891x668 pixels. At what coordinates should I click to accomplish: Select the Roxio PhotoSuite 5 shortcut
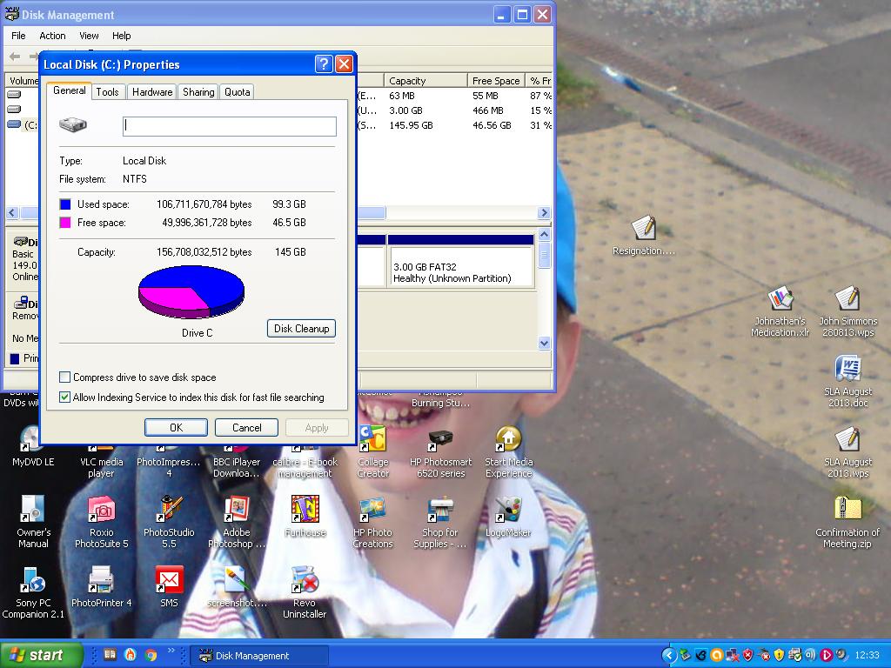click(x=101, y=510)
